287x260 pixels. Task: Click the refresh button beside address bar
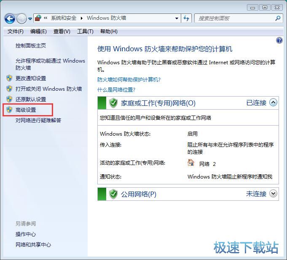pos(186,18)
